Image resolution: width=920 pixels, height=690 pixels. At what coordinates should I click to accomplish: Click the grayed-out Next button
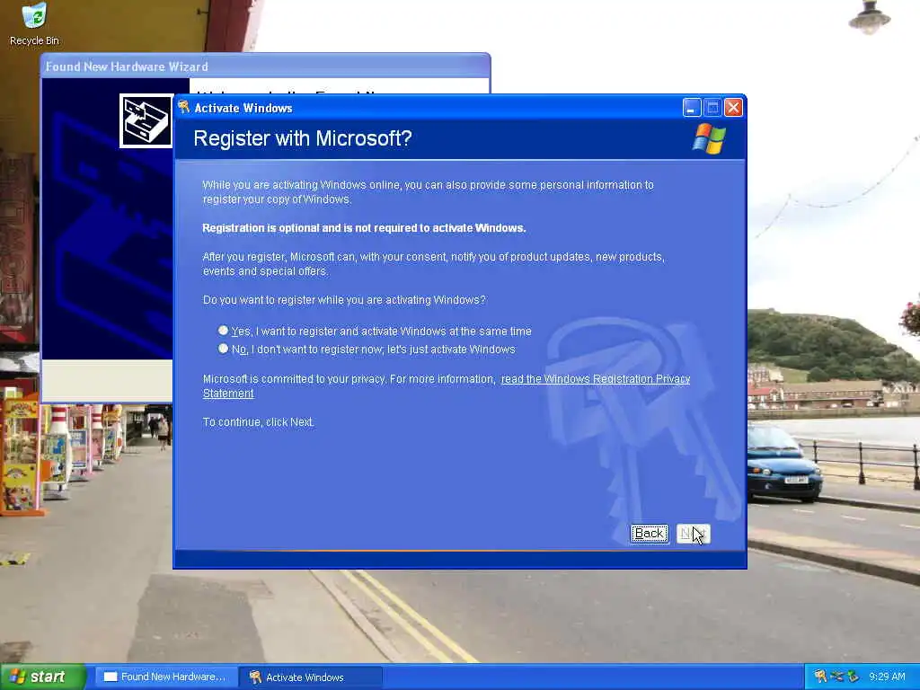[693, 534]
